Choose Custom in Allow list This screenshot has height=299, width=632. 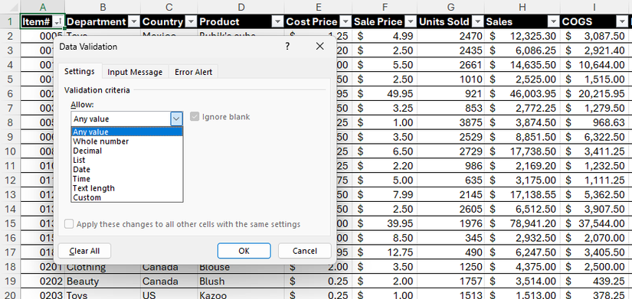click(127, 197)
